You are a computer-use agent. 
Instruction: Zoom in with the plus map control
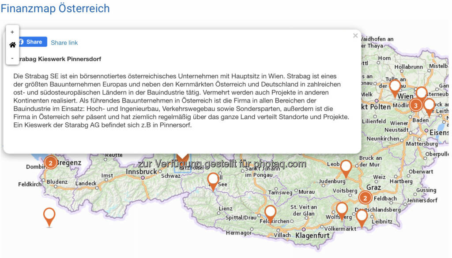click(12, 32)
